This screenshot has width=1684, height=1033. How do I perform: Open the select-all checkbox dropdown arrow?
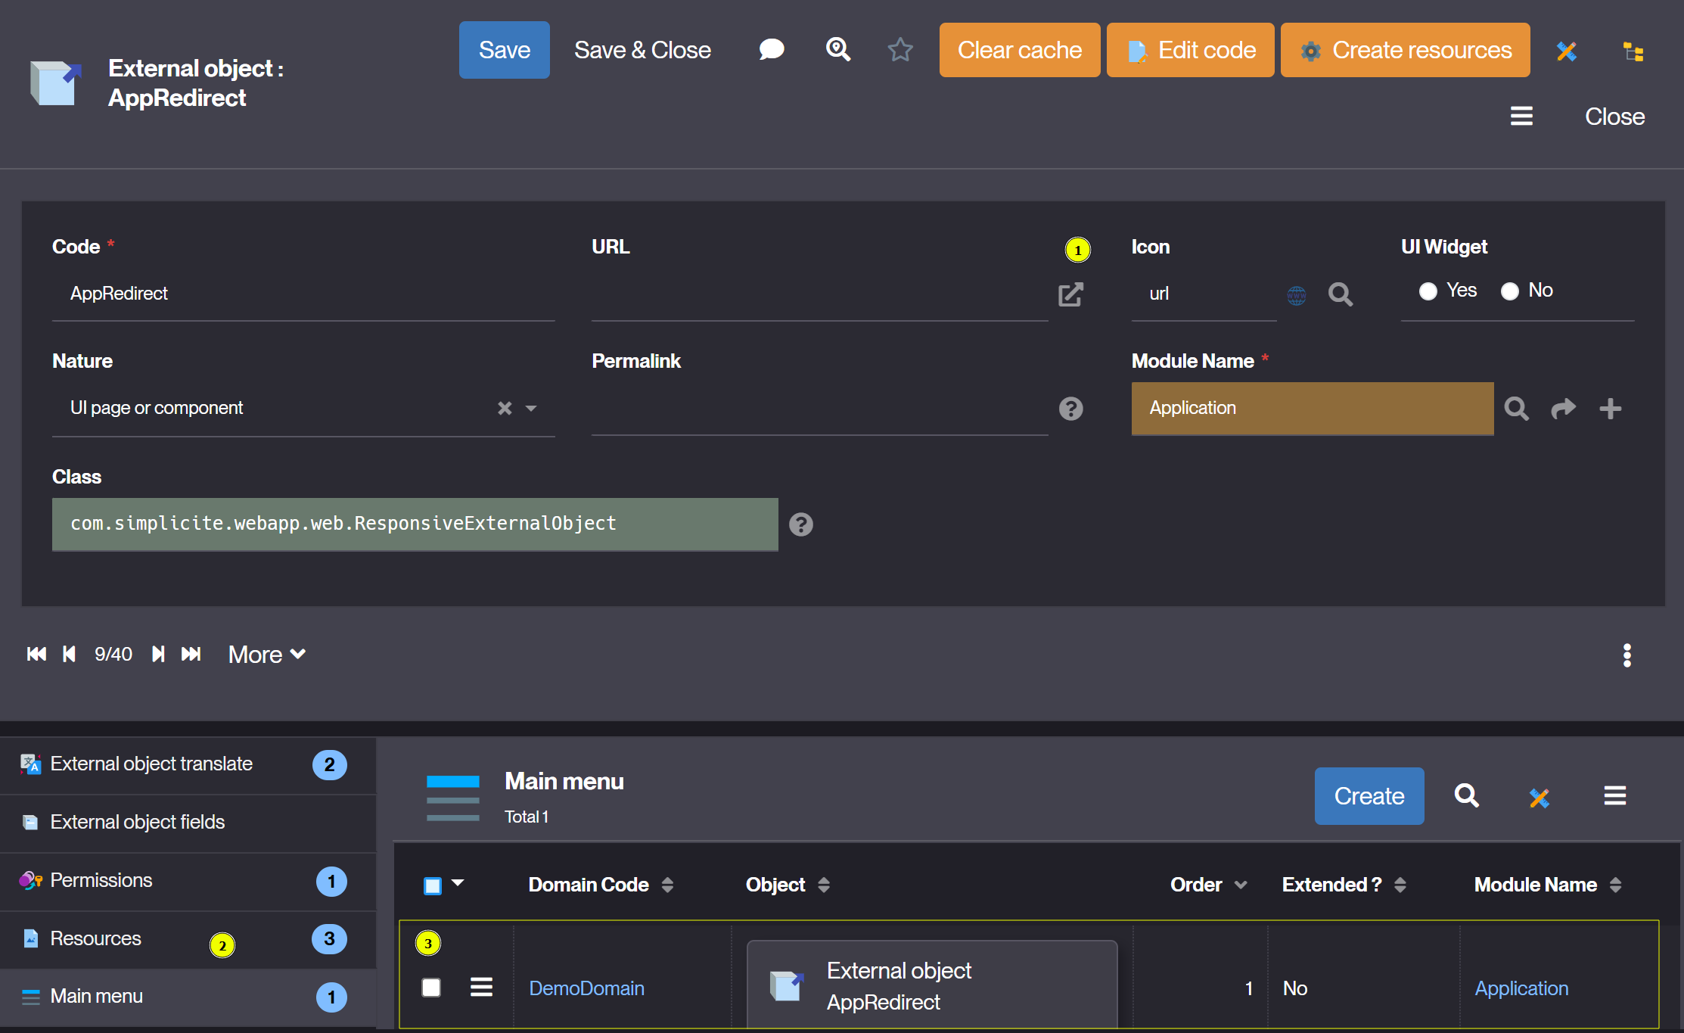[458, 883]
